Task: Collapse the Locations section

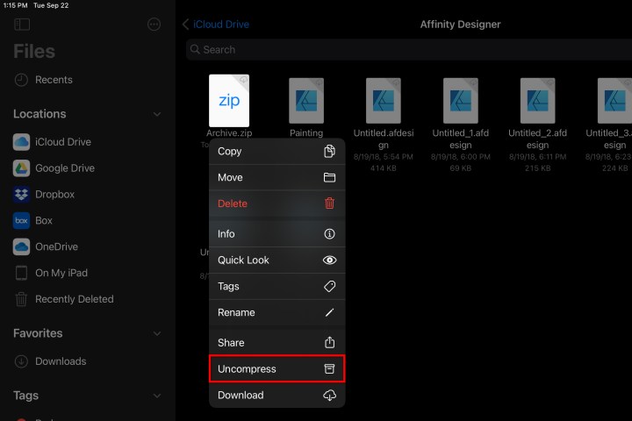Action: point(157,114)
